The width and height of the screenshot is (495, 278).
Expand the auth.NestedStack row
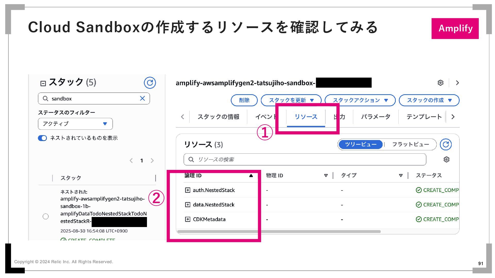pos(188,190)
